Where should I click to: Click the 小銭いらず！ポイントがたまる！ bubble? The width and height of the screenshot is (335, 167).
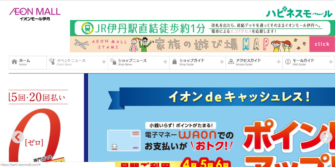tap(181, 125)
